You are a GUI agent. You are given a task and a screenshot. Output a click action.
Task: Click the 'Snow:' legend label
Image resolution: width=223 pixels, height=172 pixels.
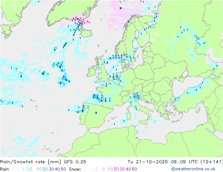pyautogui.click(x=75, y=169)
